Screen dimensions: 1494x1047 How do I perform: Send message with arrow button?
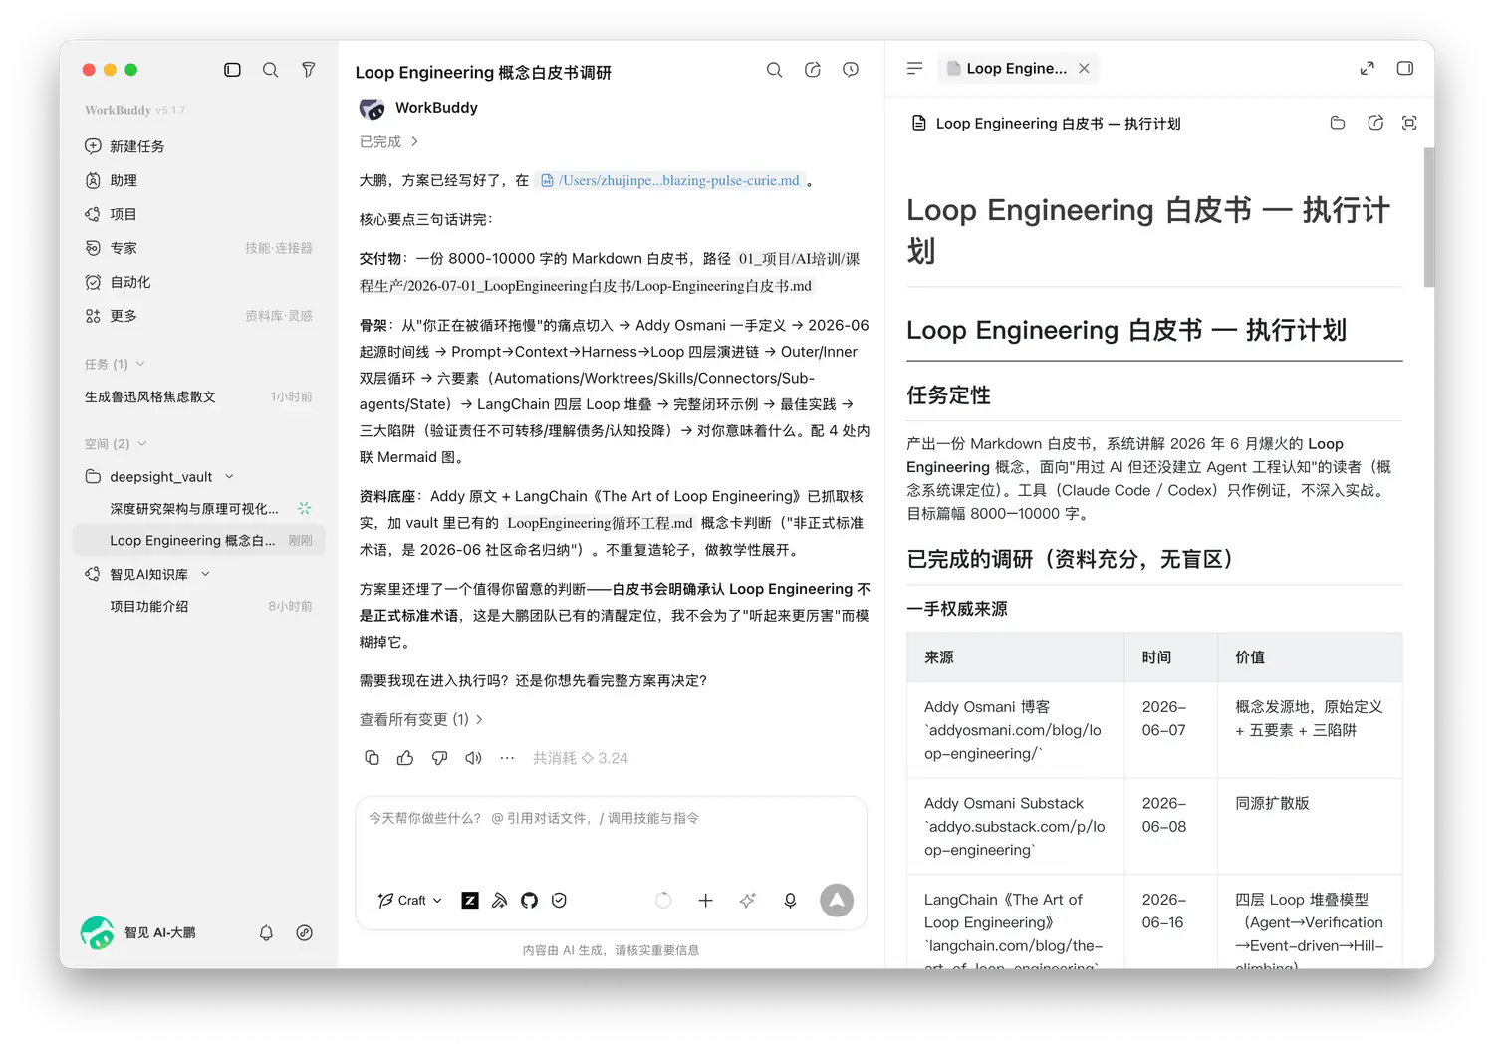(x=837, y=900)
